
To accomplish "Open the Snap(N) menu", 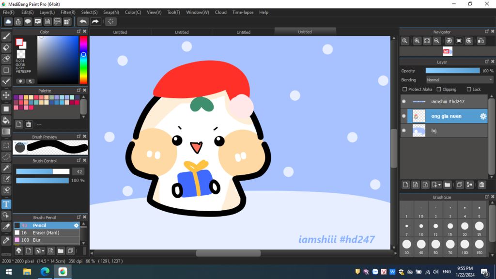I will point(111,12).
